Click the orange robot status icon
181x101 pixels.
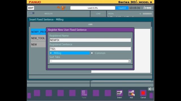pyautogui.click(x=63, y=8)
